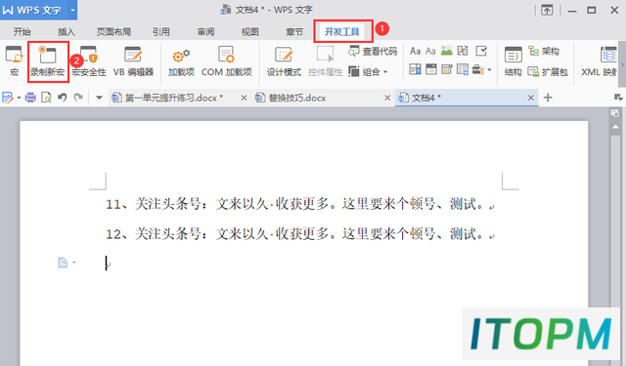Open the 宏安全性 macro security settings
626x366 pixels.
pos(89,61)
